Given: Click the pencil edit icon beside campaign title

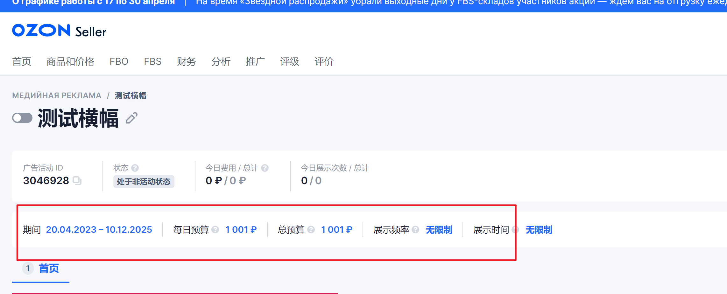Looking at the screenshot, I should (131, 118).
